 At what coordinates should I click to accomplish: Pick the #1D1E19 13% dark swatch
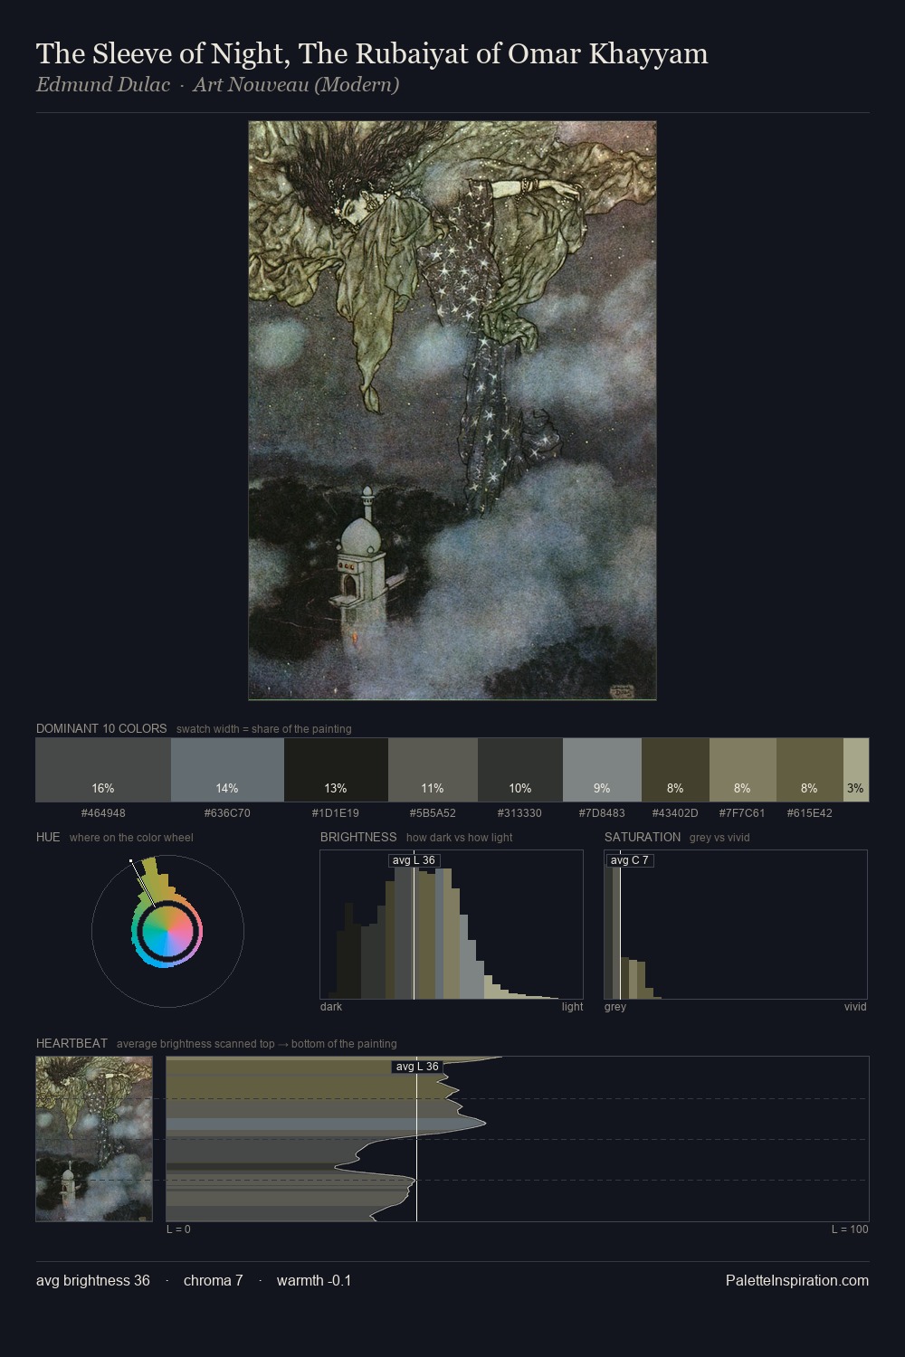(x=336, y=770)
